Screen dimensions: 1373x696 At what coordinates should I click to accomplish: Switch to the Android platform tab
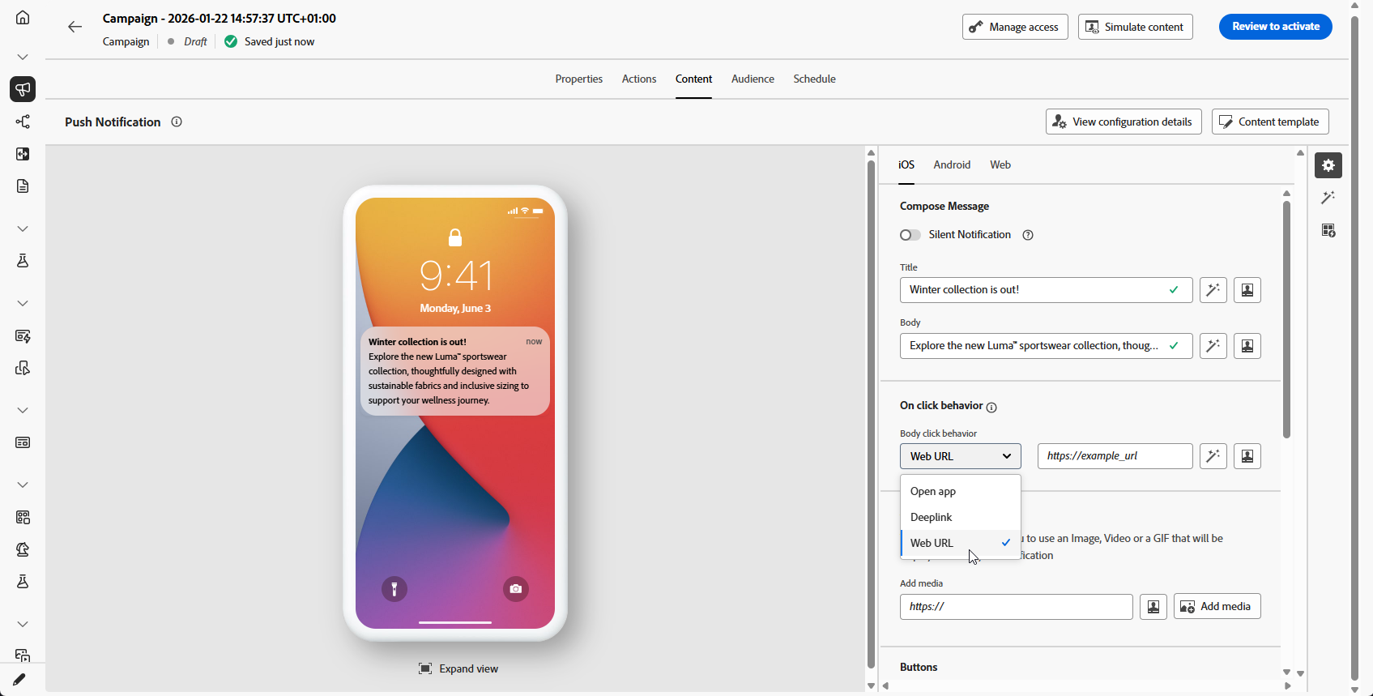[x=952, y=164]
